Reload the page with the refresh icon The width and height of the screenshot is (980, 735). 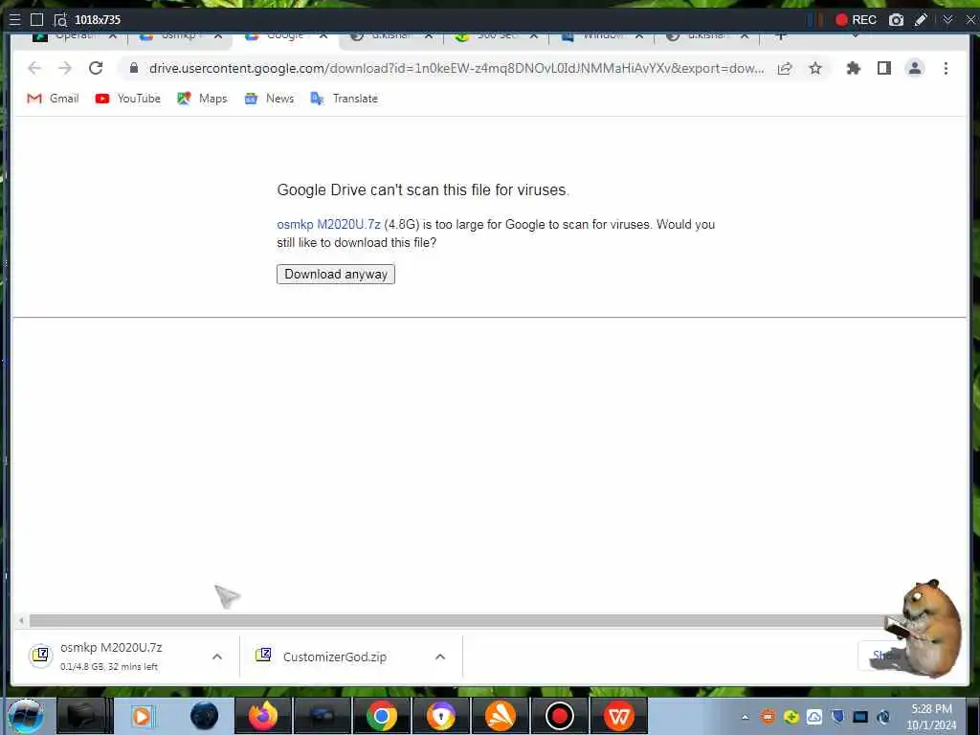96,68
